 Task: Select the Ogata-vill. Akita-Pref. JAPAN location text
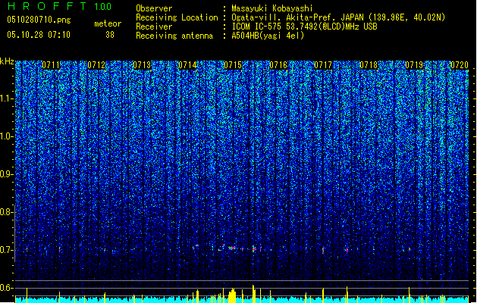click(338, 17)
